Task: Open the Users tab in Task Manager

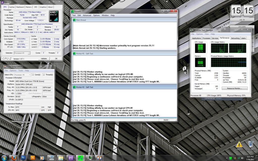Action: coord(243,38)
